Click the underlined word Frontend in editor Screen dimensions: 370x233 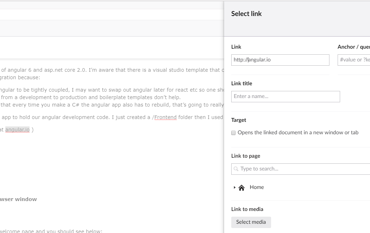point(165,117)
